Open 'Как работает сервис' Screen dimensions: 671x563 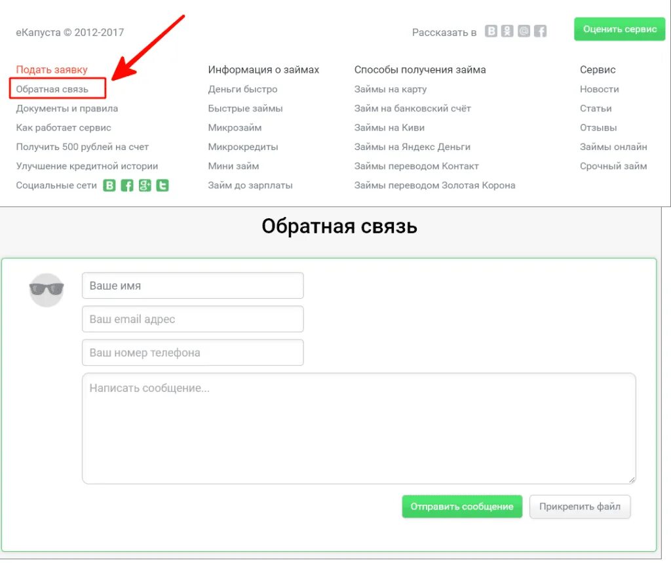pyautogui.click(x=63, y=127)
